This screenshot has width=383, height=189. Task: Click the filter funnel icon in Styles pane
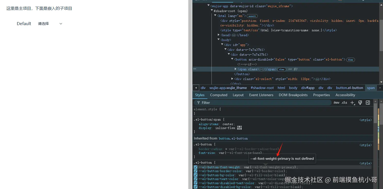pos(198,103)
